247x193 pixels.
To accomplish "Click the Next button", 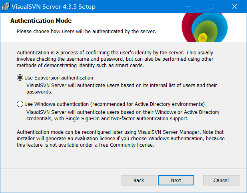I will pos(176,180).
